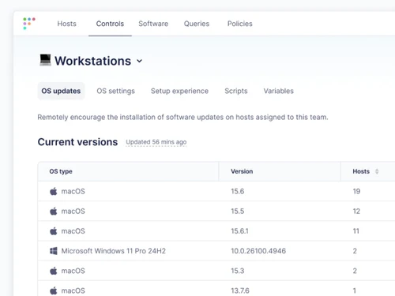Switch to the OS settings sub-tab
Screen dimensions: 395x296
[x=115, y=91]
